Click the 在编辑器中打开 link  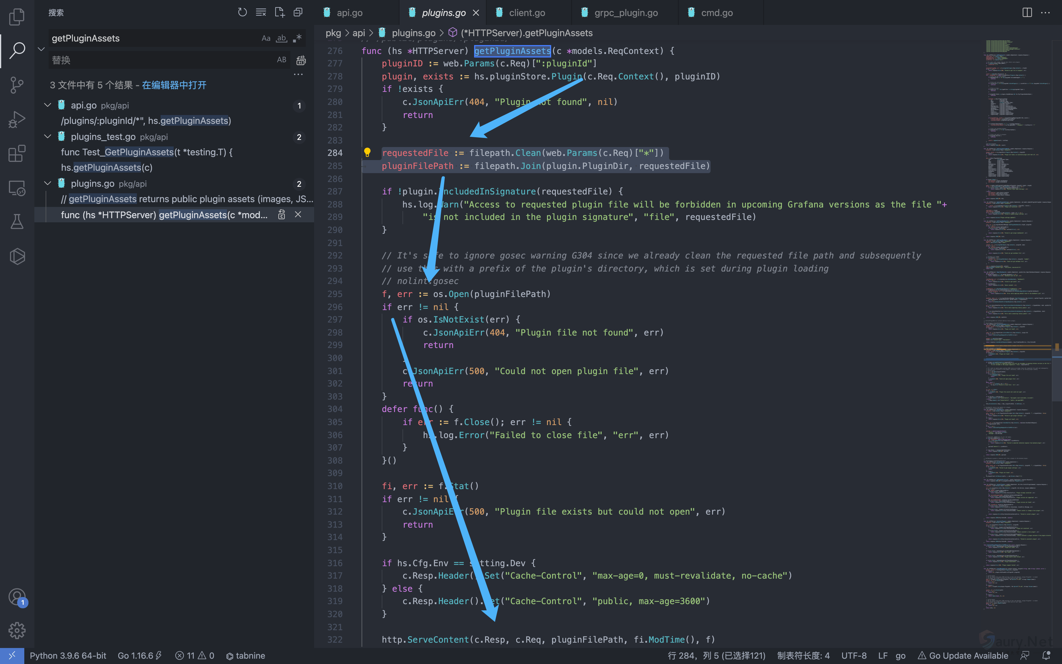pyautogui.click(x=174, y=85)
